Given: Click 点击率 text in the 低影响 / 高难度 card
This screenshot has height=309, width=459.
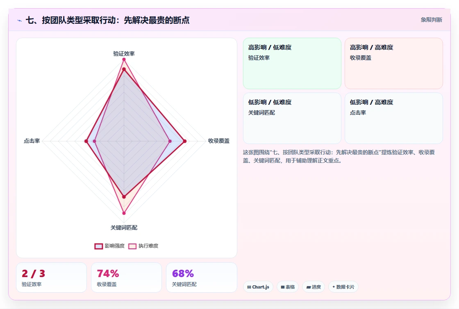Looking at the screenshot, I should [358, 113].
